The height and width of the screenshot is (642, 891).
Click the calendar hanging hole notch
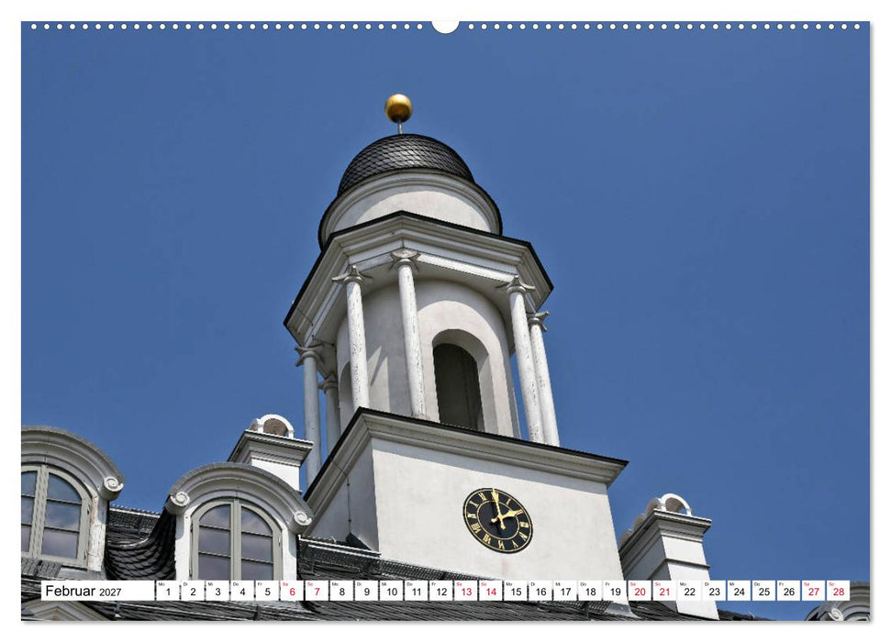[x=446, y=26]
